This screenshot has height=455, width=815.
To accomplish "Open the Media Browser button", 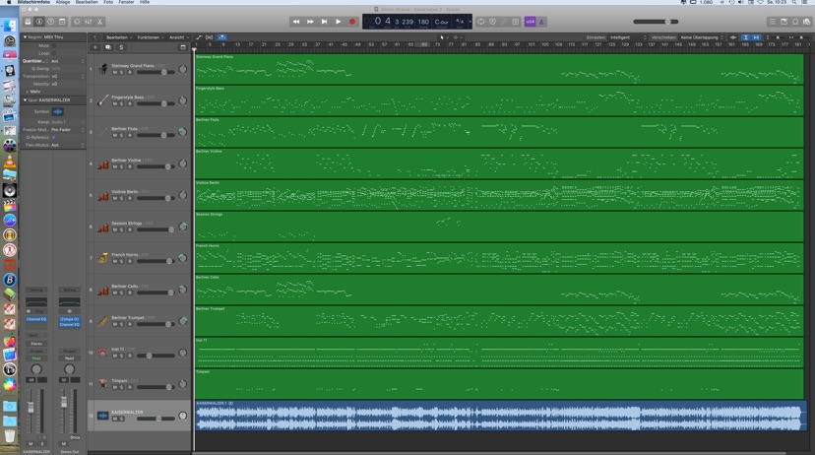I will 807,22.
